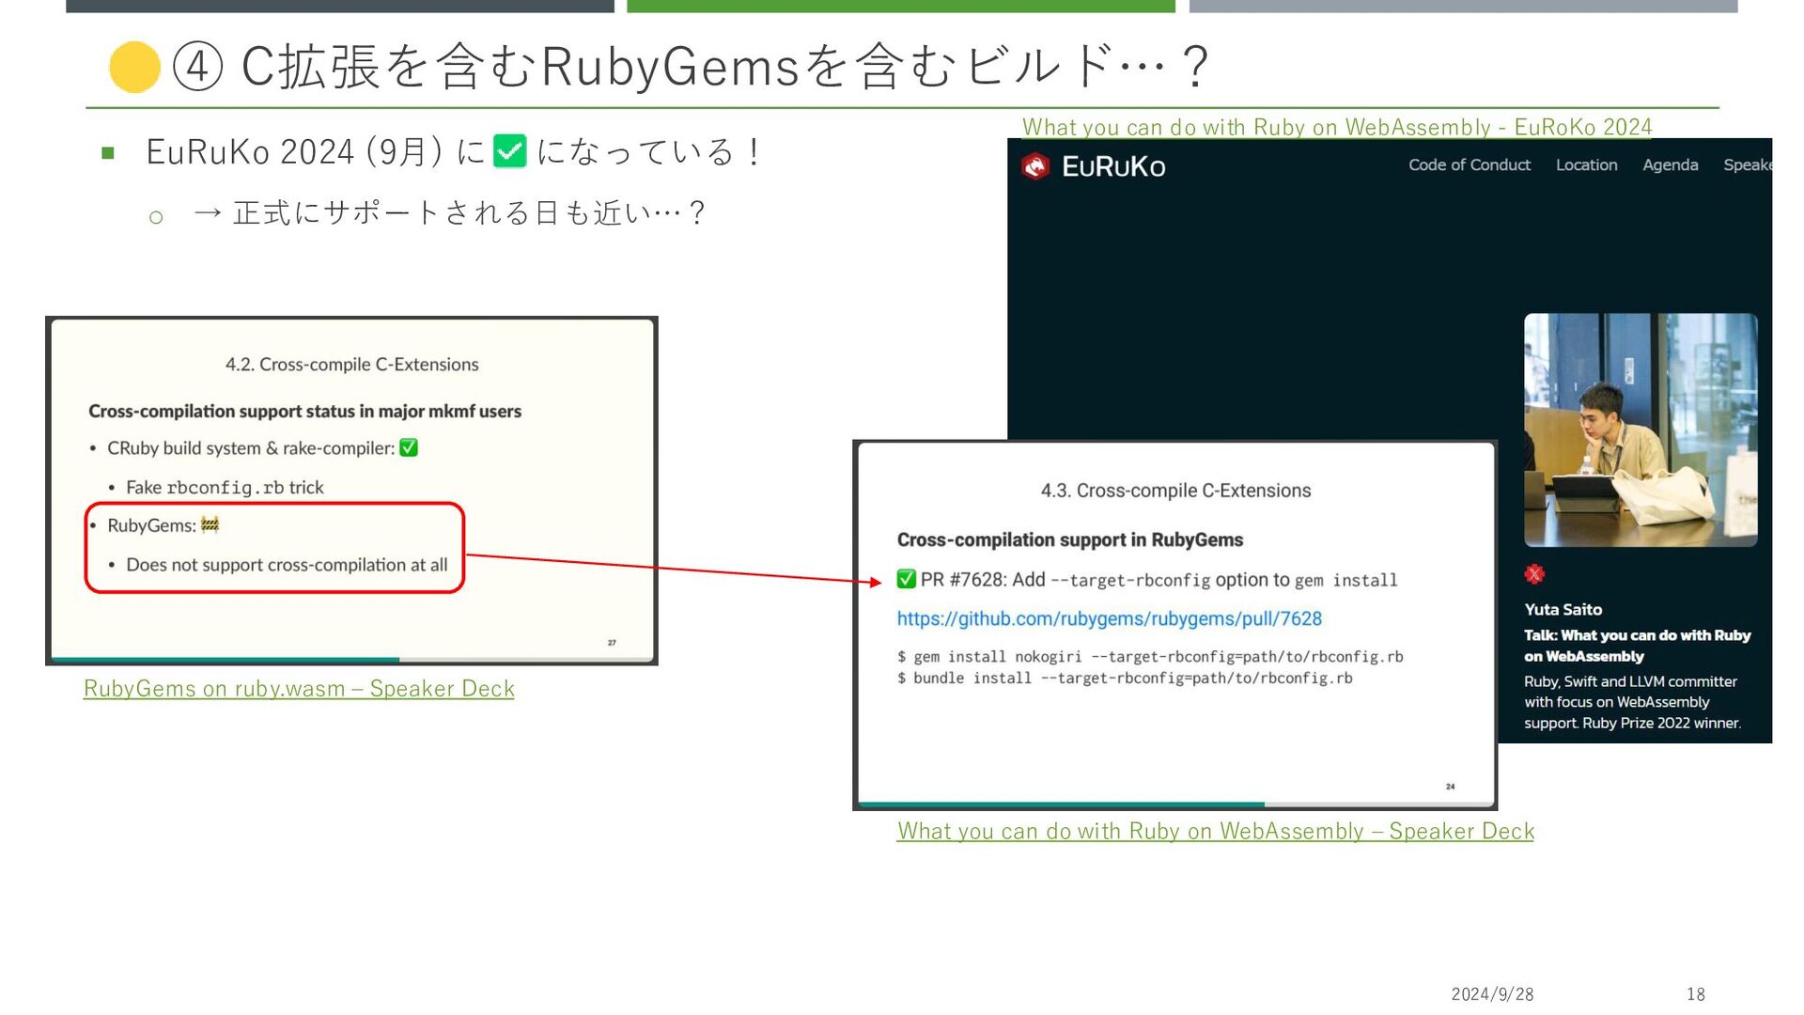The width and height of the screenshot is (1804, 1015).
Task: Open the EuRoKo 2024 WebAssembly talk link
Action: click(1336, 127)
